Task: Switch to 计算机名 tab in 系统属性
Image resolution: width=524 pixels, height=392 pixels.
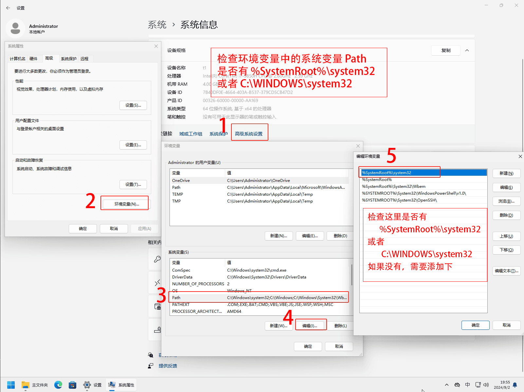Action: [17, 59]
